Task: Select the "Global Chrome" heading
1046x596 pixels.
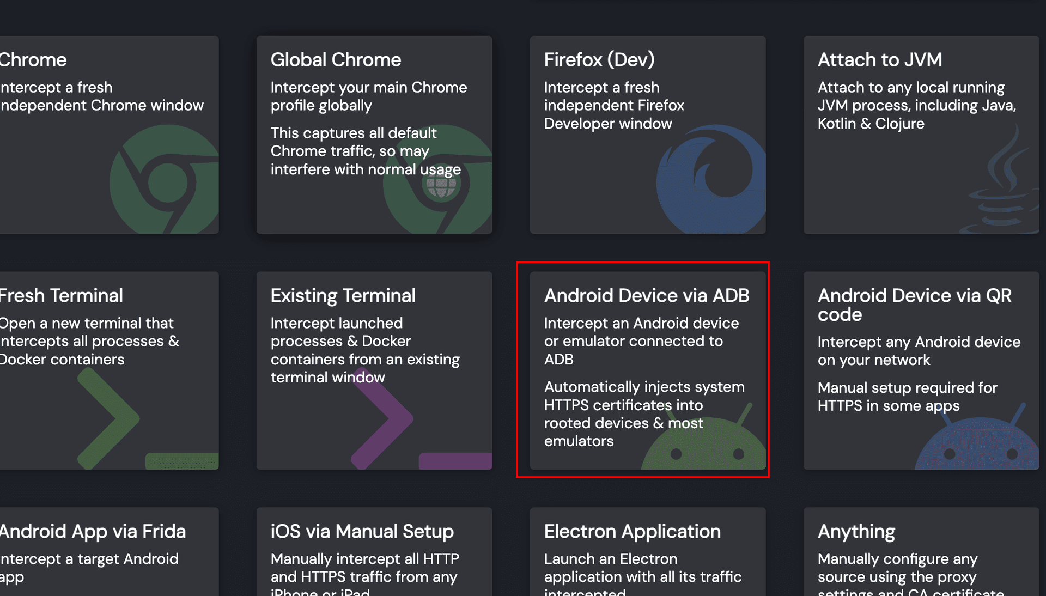Action: pos(336,60)
